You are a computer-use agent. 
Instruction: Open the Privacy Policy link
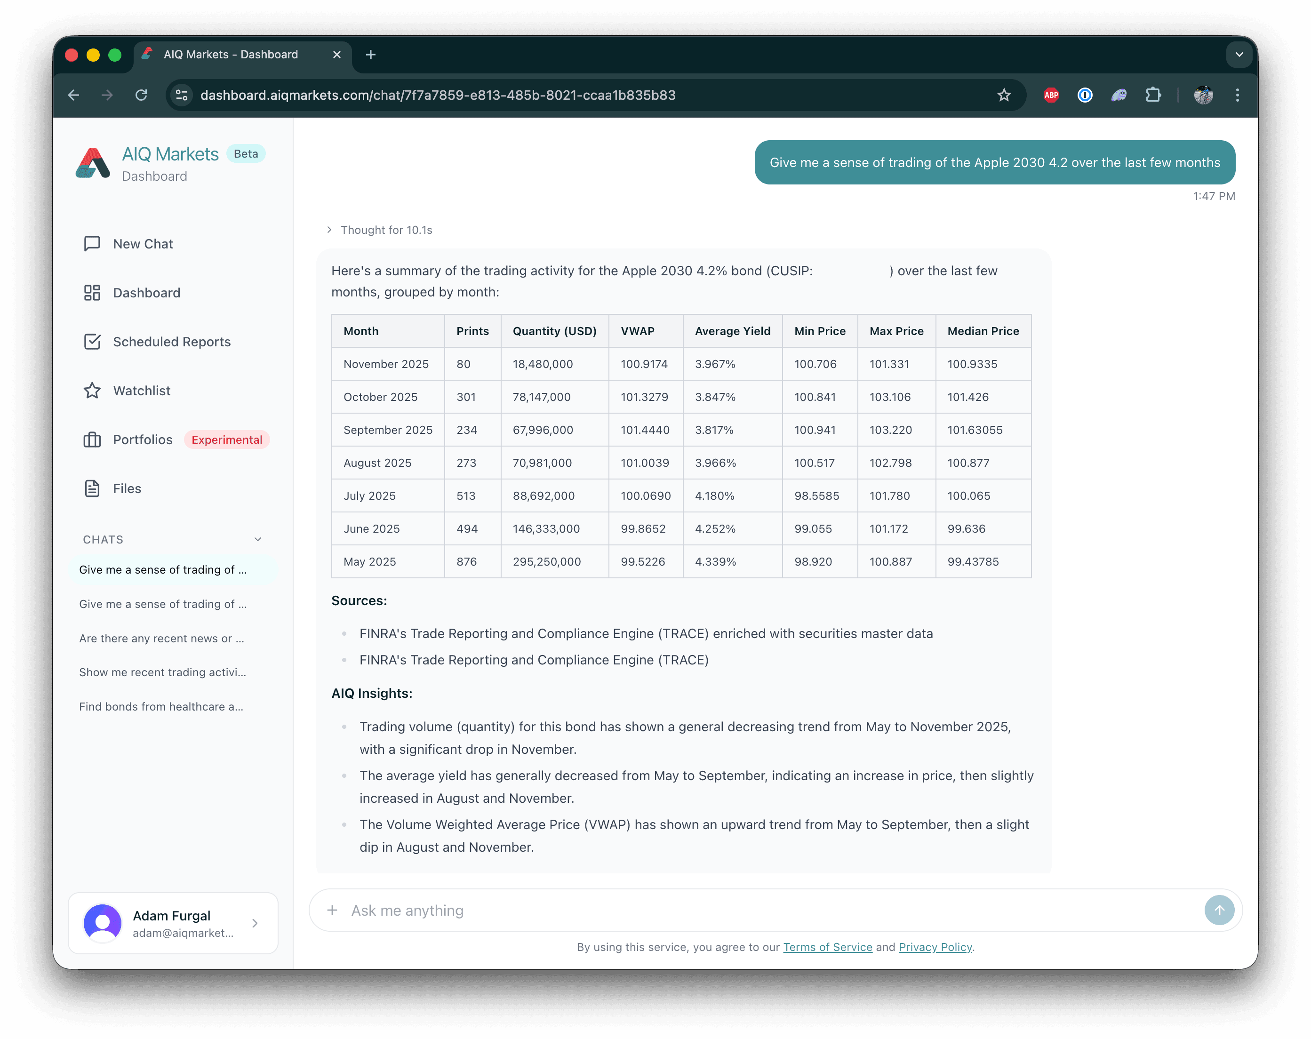pyautogui.click(x=935, y=947)
